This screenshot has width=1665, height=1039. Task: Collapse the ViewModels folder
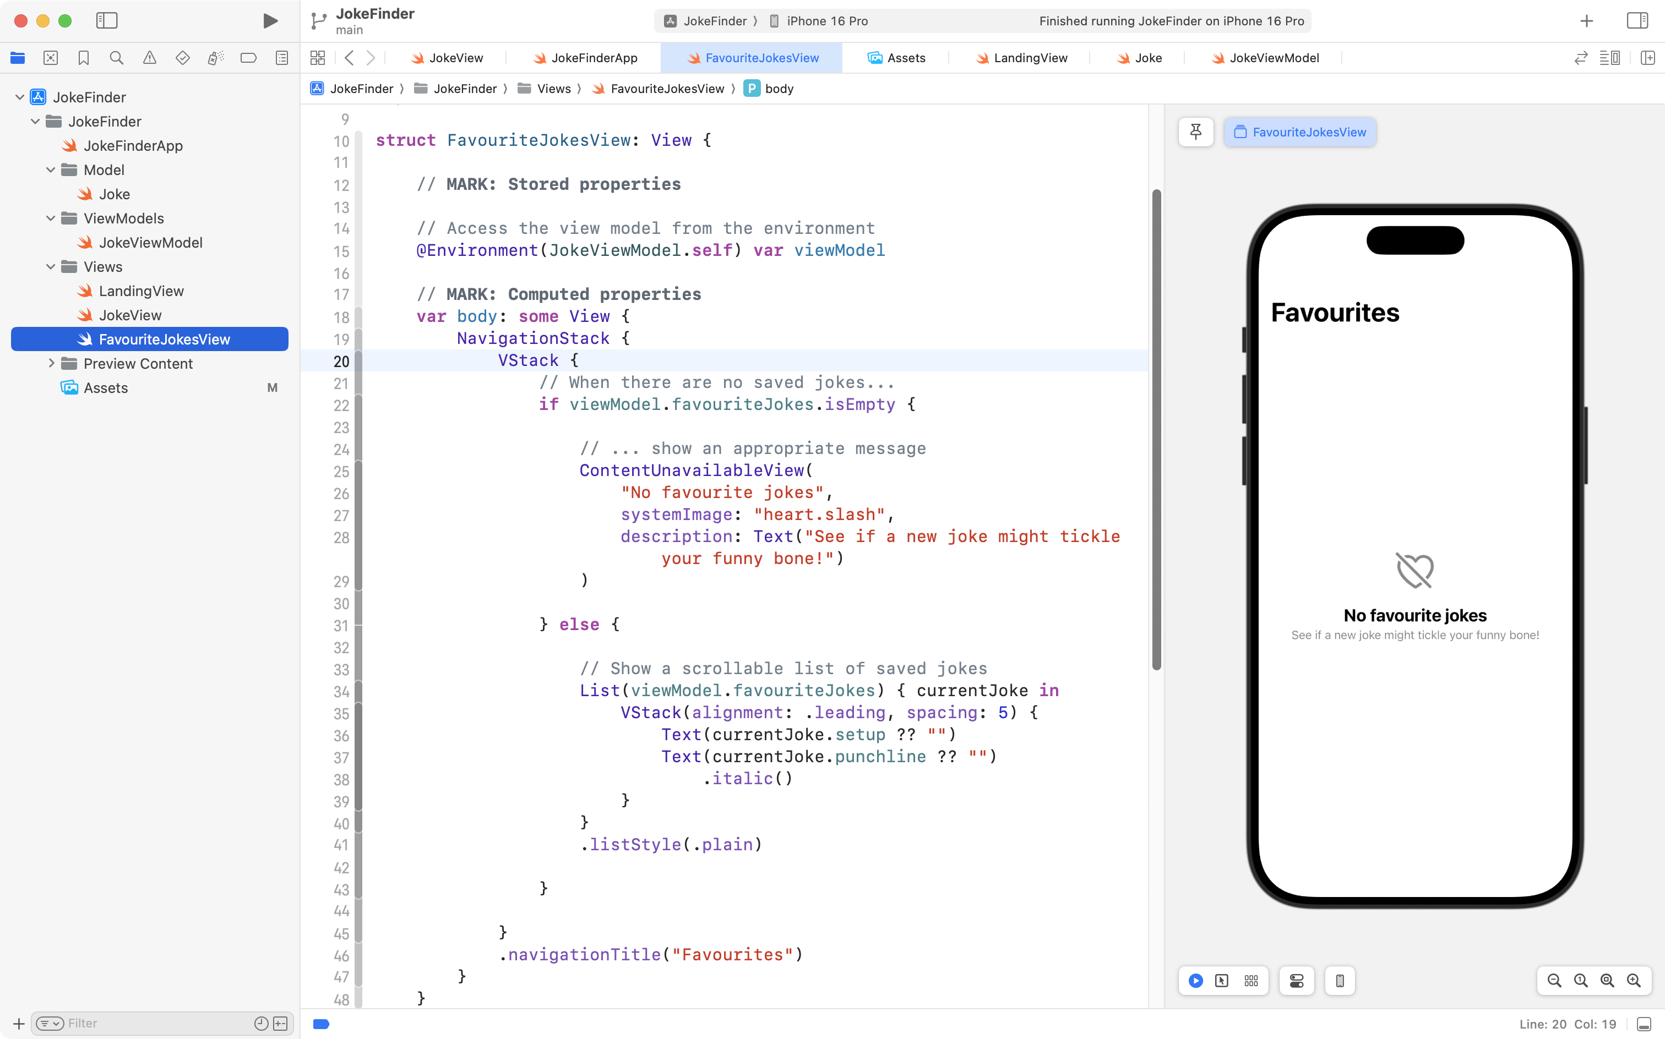pyautogui.click(x=50, y=218)
